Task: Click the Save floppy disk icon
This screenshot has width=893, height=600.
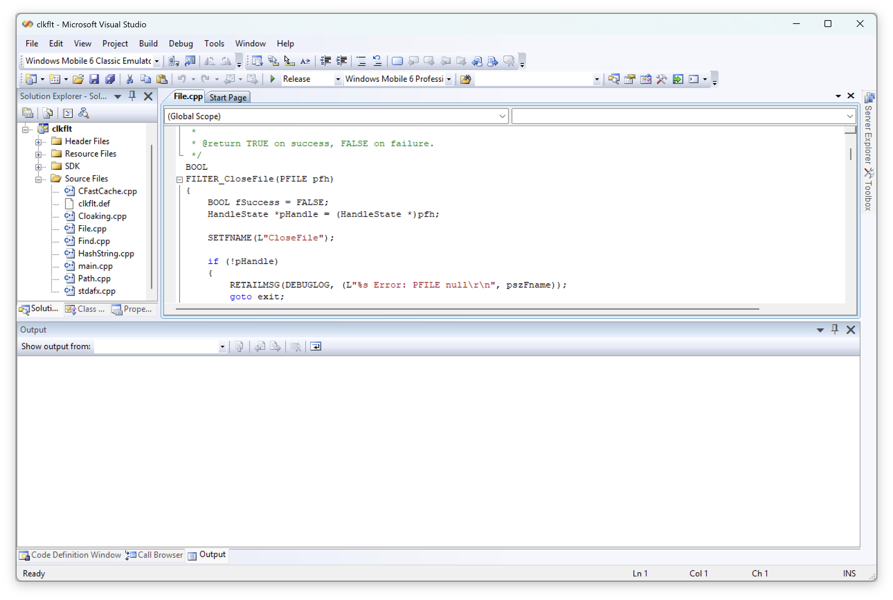Action: coord(94,79)
